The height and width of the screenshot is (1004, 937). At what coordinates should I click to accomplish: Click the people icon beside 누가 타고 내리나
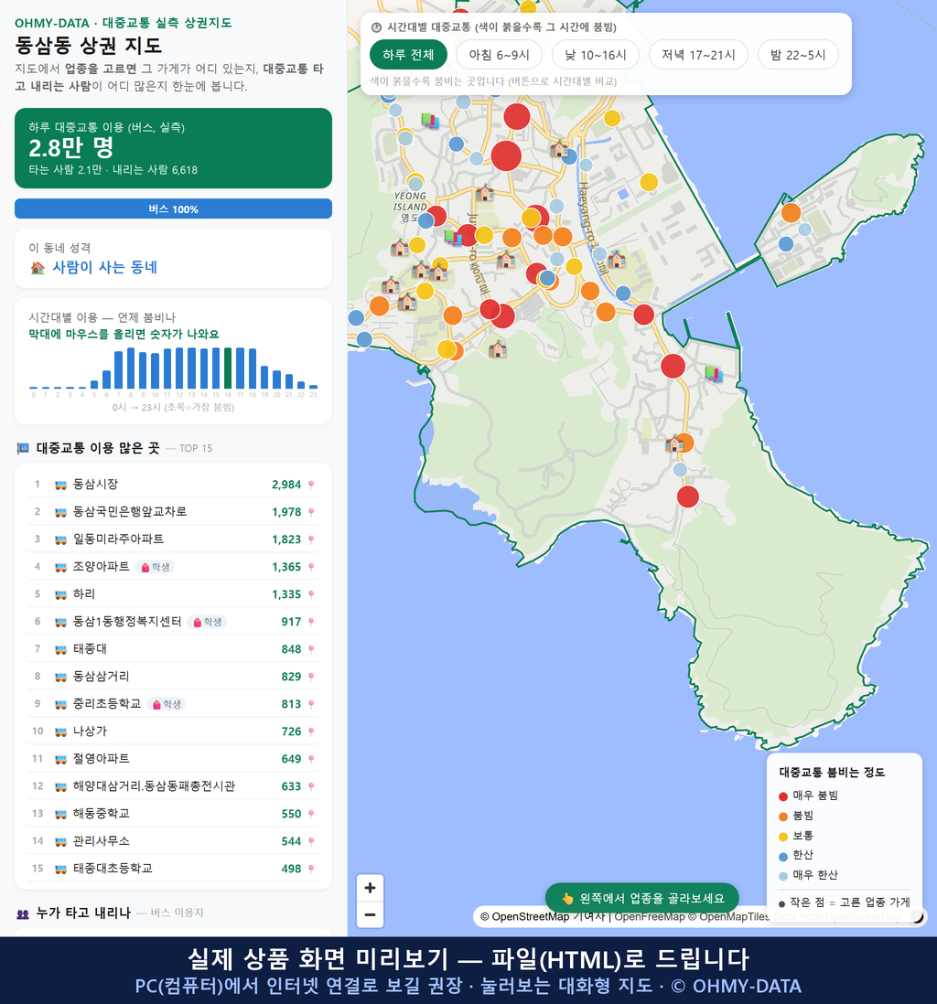23,913
